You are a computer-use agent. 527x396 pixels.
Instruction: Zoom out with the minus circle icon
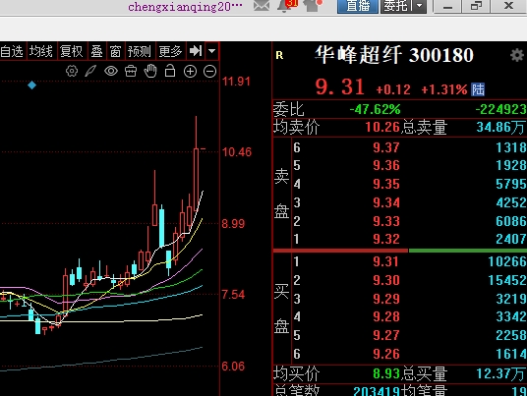click(210, 71)
